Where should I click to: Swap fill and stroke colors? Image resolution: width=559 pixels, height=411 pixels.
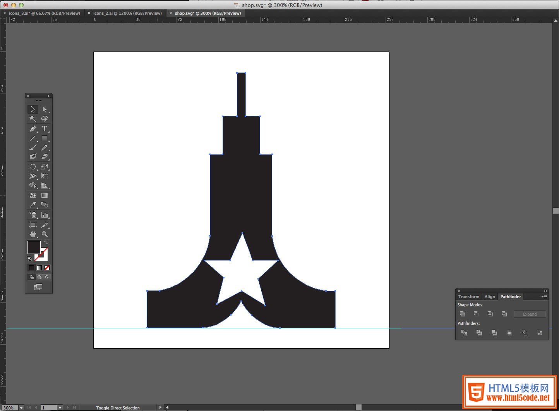pos(46,243)
